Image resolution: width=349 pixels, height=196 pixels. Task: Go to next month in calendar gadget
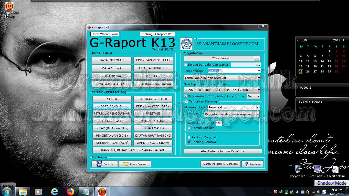point(344,40)
